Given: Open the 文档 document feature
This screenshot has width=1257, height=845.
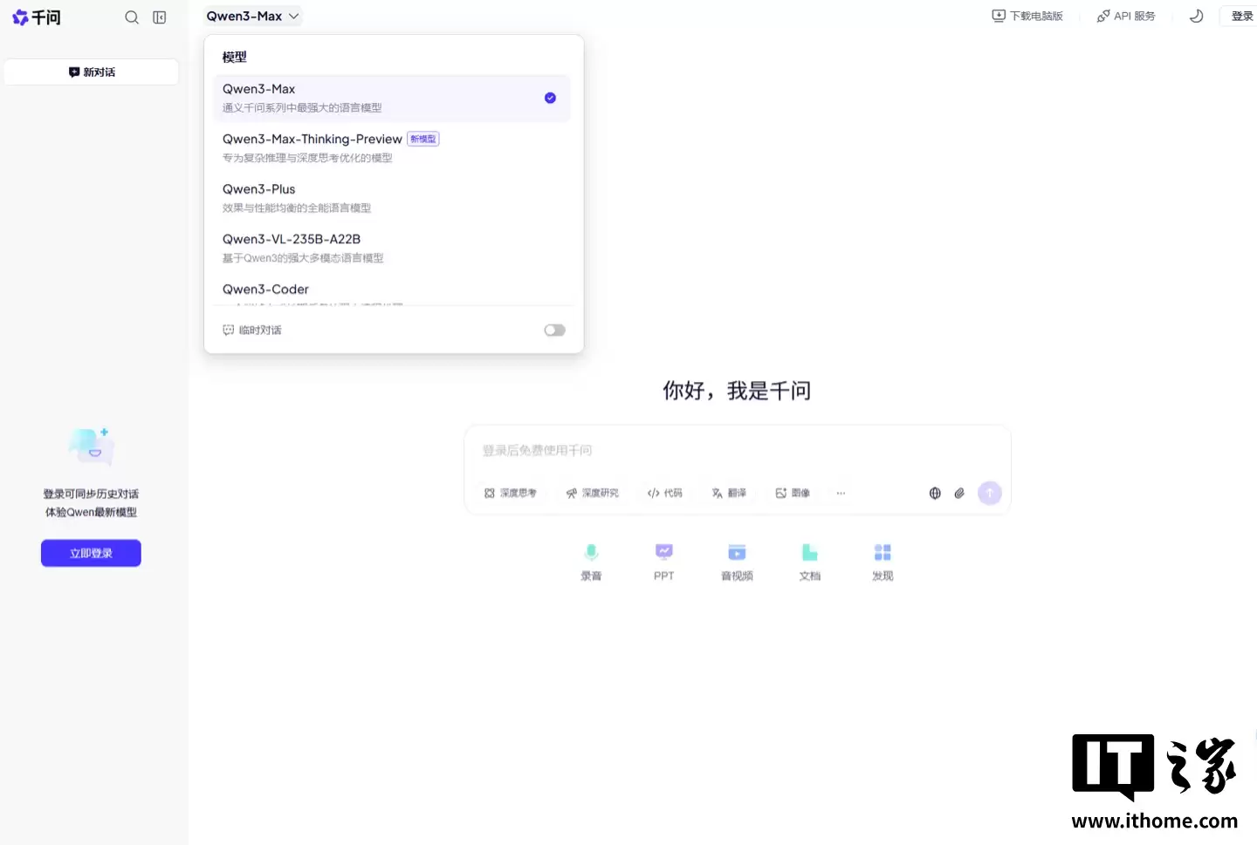Looking at the screenshot, I should click(x=809, y=561).
